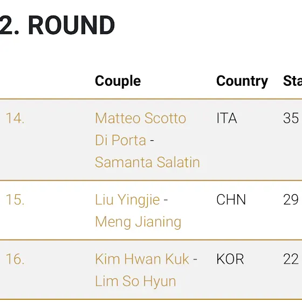Open Kim Hwan Kuk profile link

142,259
